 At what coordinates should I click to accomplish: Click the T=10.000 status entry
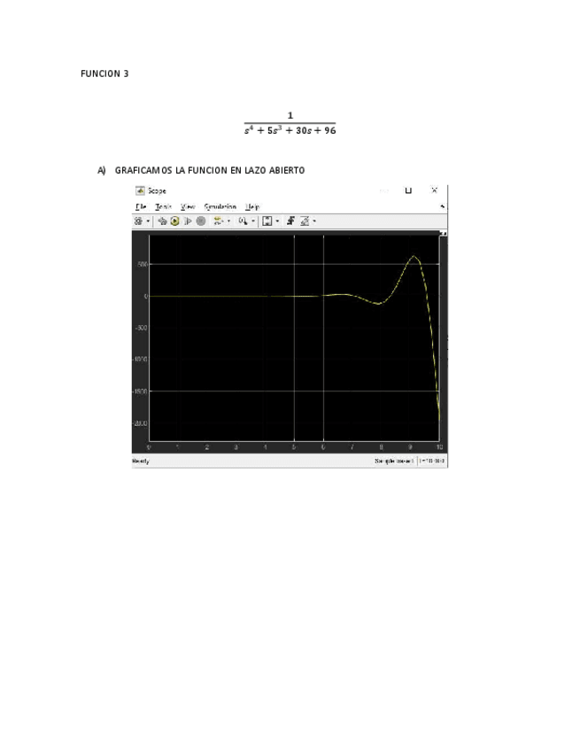(432, 461)
